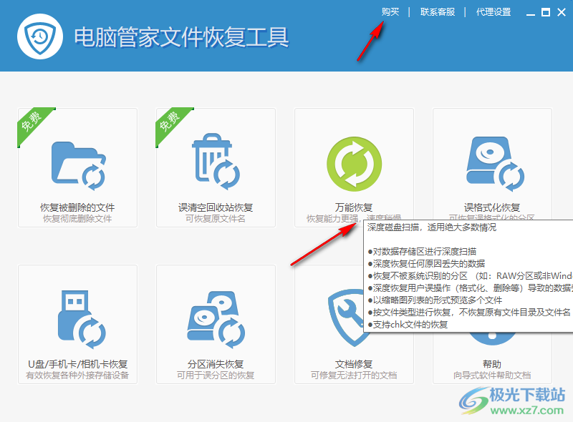Click 恢复彻底删除文件 subtitle

(x=77, y=219)
